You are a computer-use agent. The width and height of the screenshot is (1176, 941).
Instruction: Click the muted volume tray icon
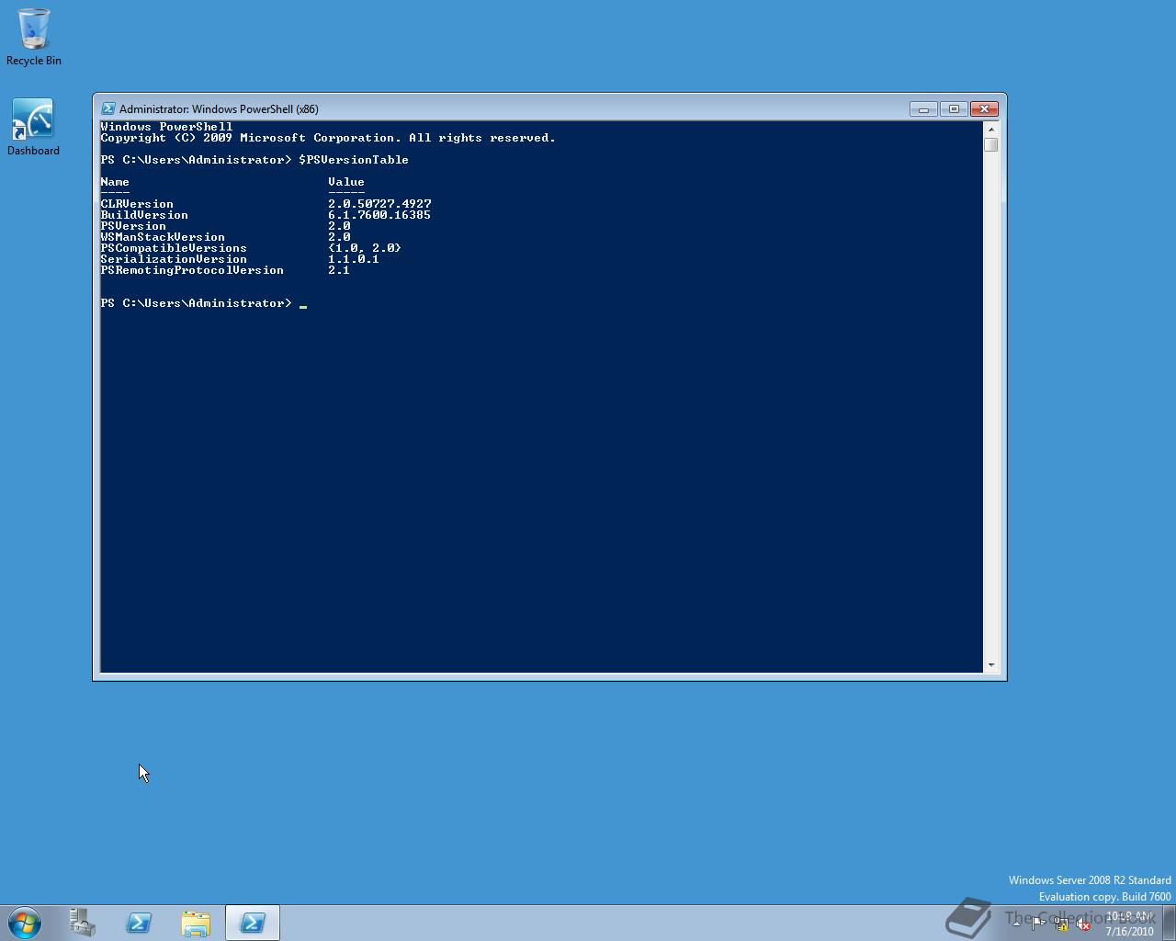1084,924
